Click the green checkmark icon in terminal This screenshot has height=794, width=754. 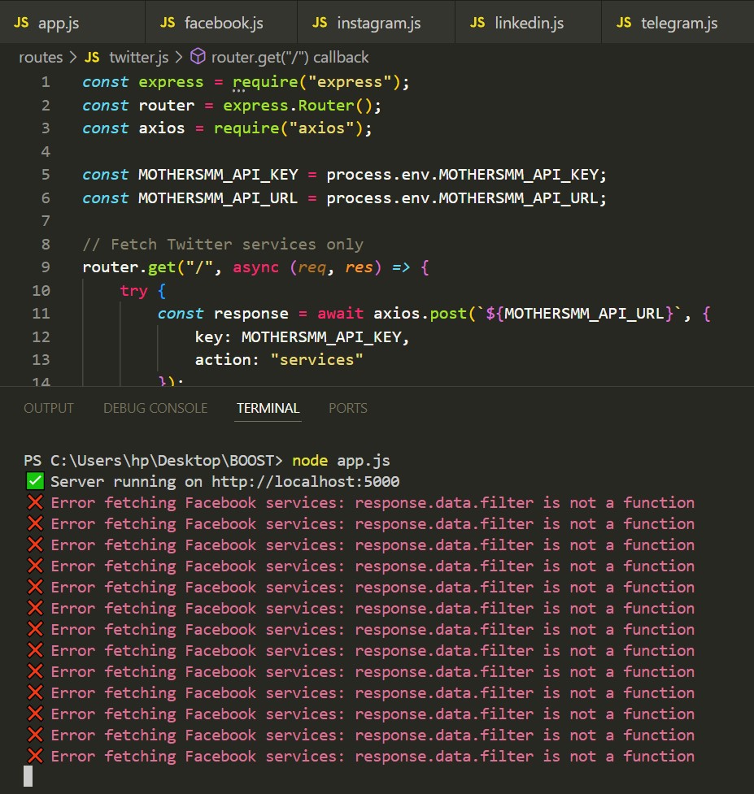click(x=35, y=481)
